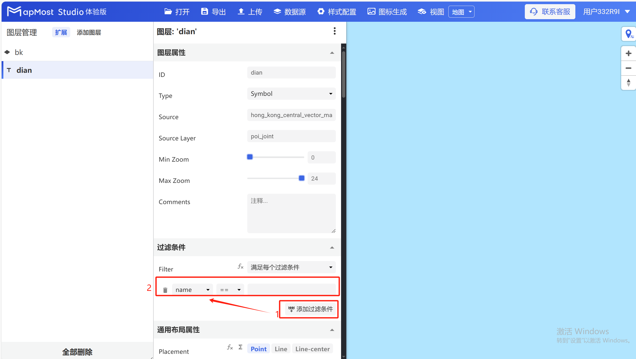Open the 地图 menu
Screen dimensions: 636x359
pyautogui.click(x=461, y=11)
